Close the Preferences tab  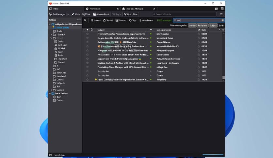(118, 9)
